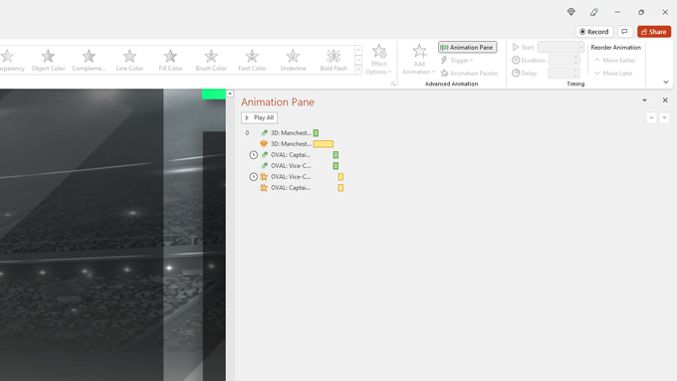Open the animation dialog launcher

pos(393,84)
